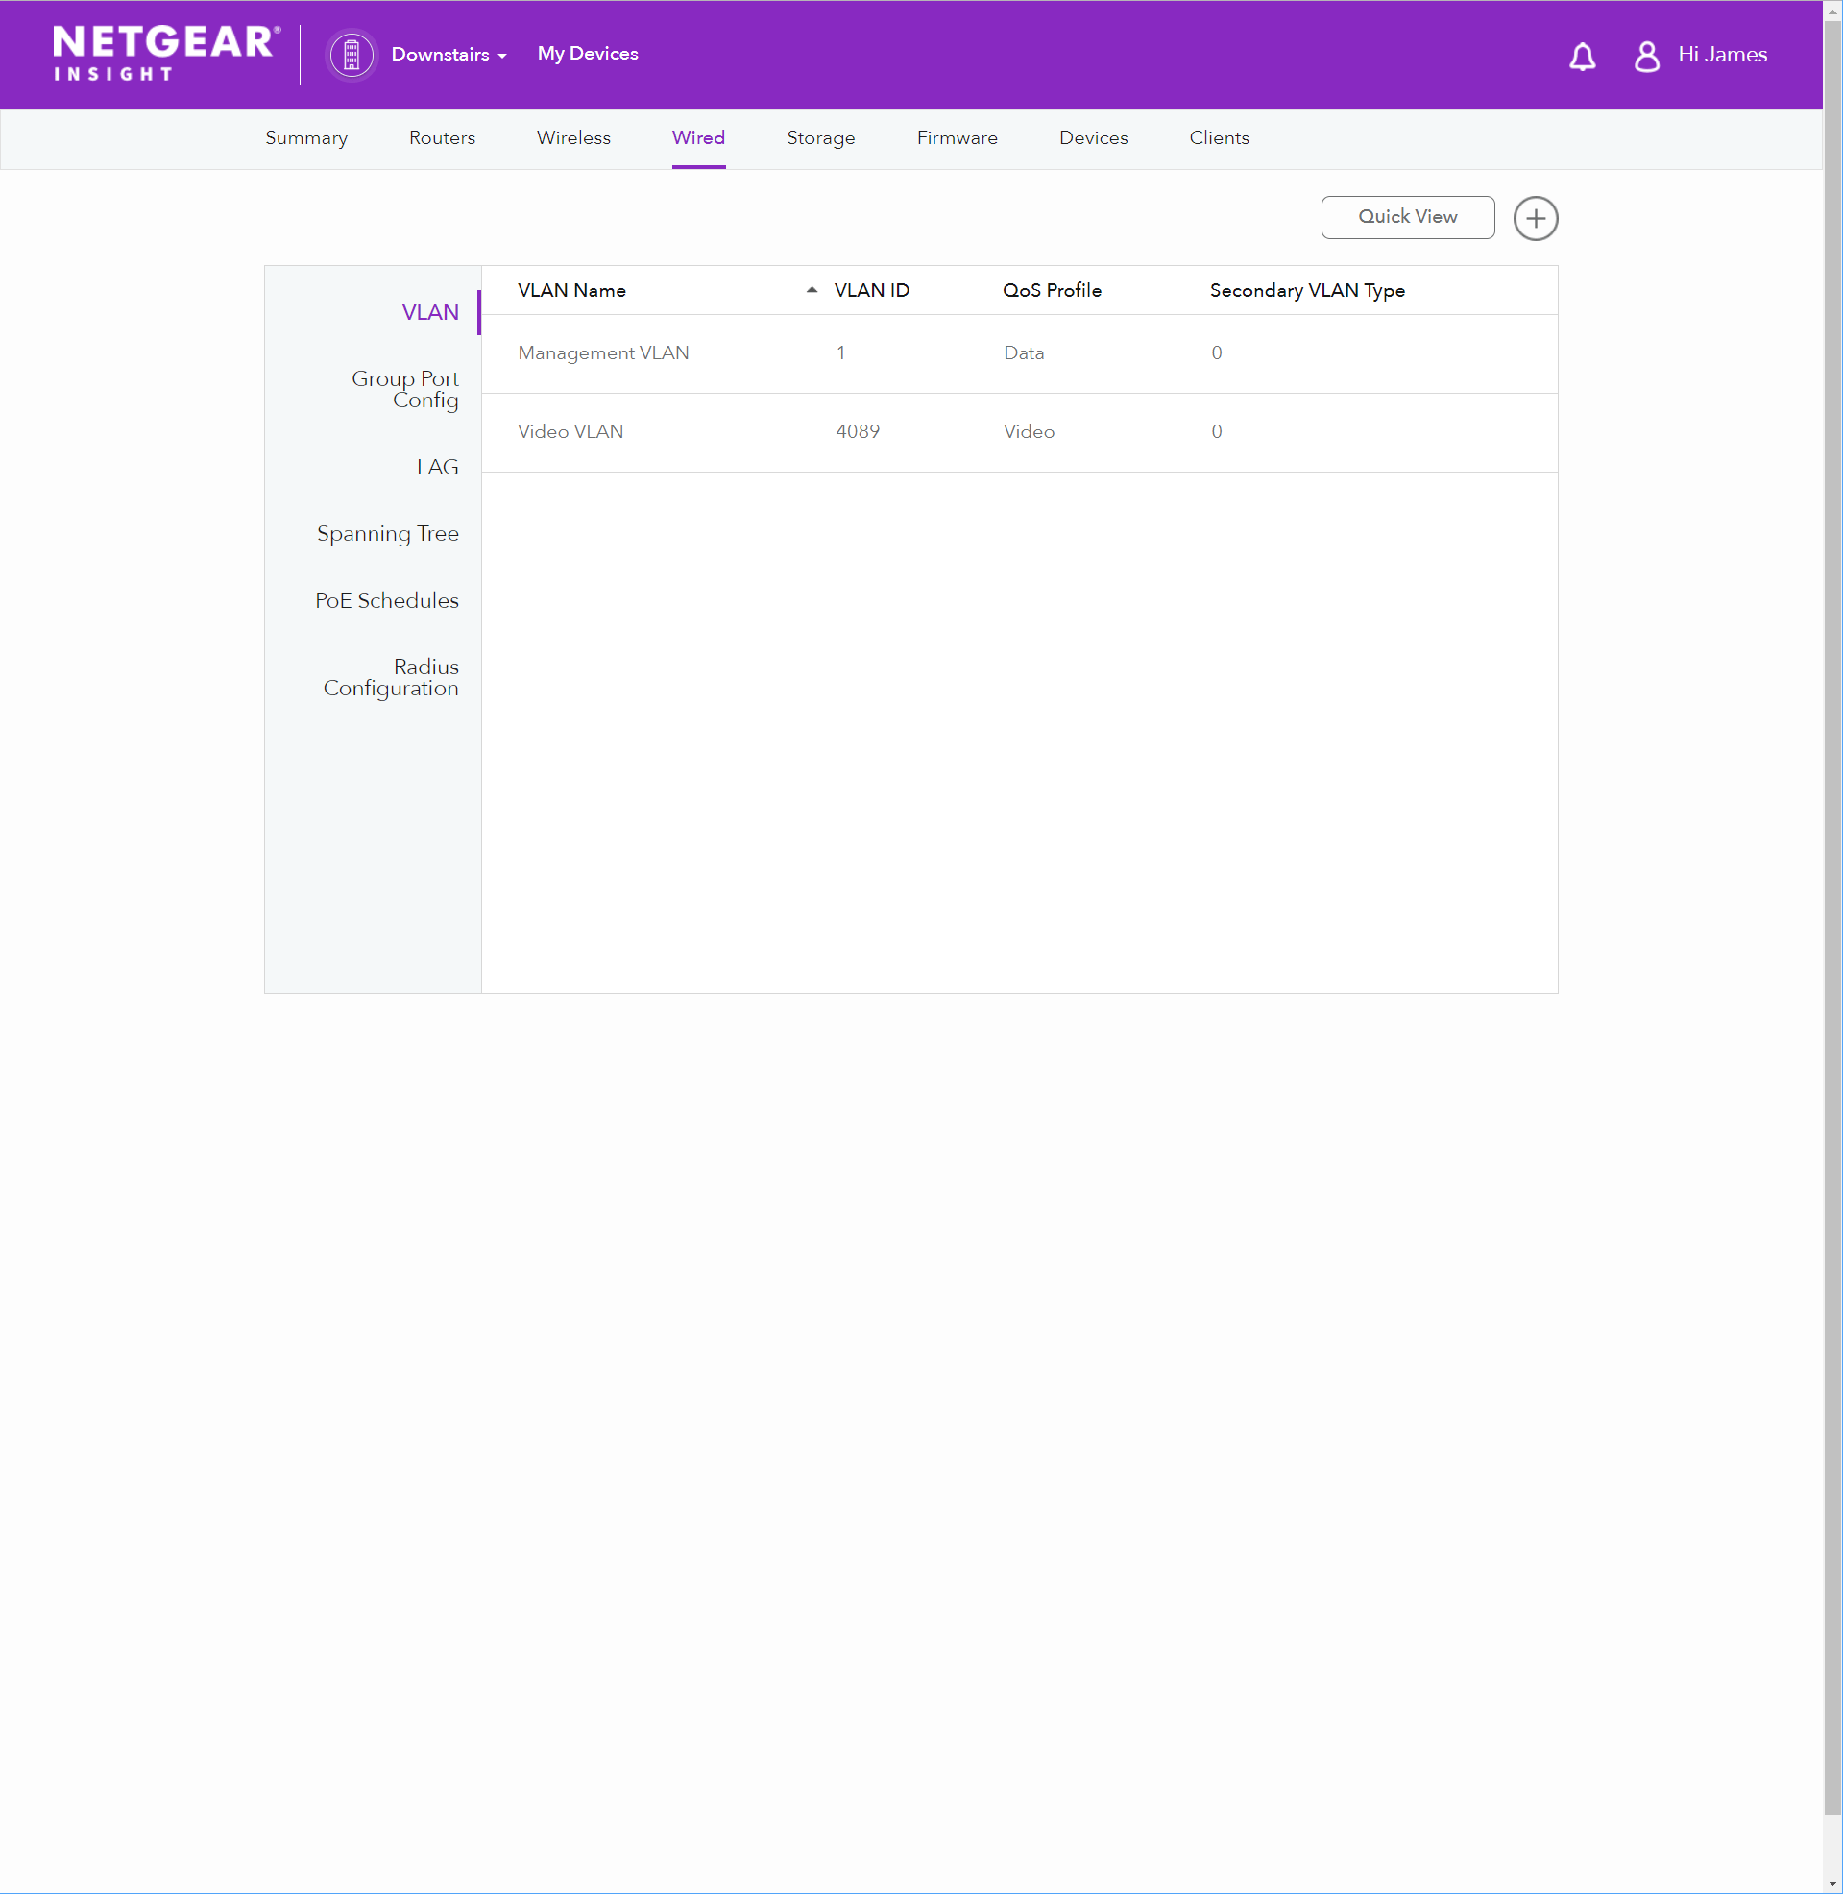Screen dimensions: 1843x1894
Task: Sort by VLAN Name arrow
Action: [812, 290]
